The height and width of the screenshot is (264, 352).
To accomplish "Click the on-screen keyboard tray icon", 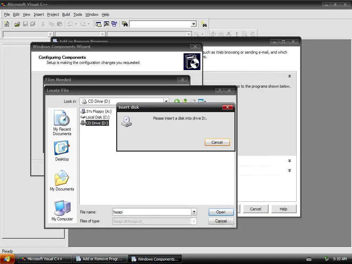I will click(309, 259).
